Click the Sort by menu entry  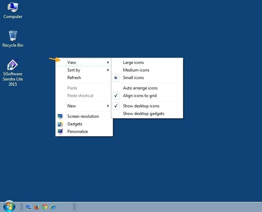click(x=84, y=70)
